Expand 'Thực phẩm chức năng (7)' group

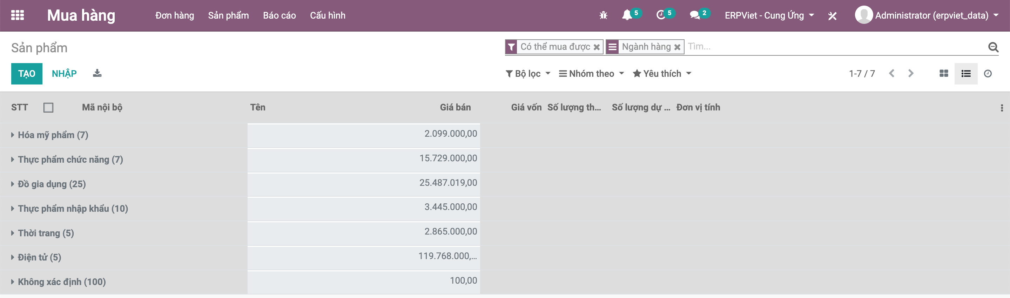pos(67,160)
